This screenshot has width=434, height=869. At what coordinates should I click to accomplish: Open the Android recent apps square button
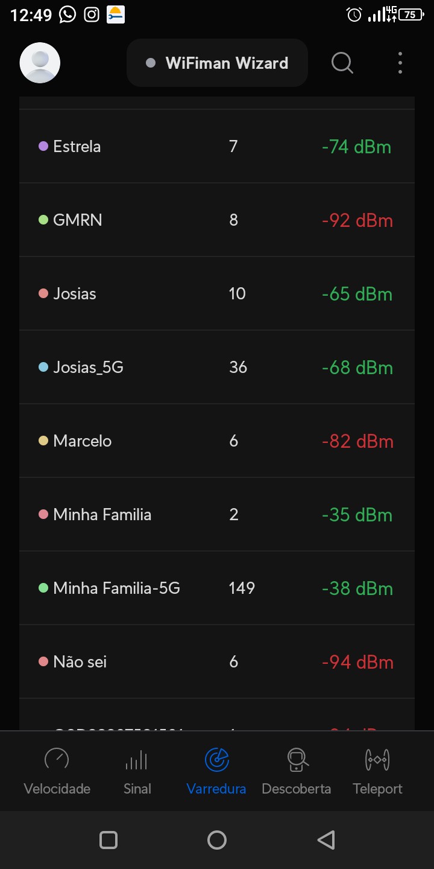108,840
